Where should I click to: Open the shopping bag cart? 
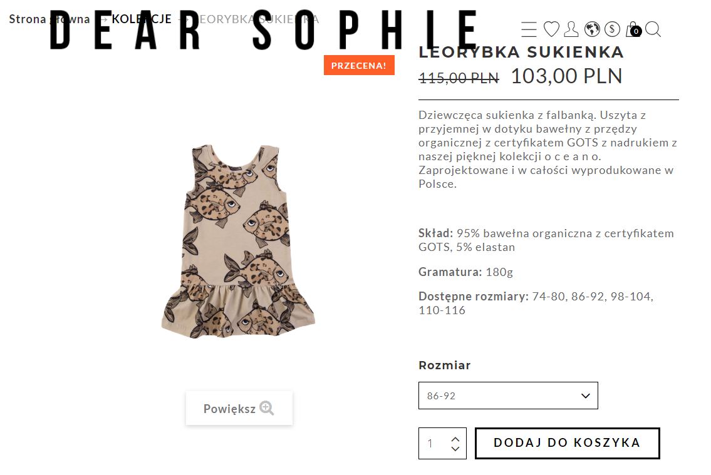[x=633, y=29]
